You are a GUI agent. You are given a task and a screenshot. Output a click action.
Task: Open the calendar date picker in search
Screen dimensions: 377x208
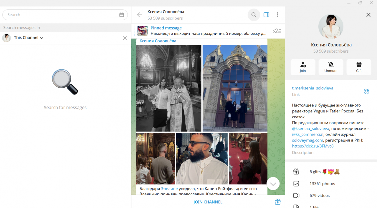point(122,15)
